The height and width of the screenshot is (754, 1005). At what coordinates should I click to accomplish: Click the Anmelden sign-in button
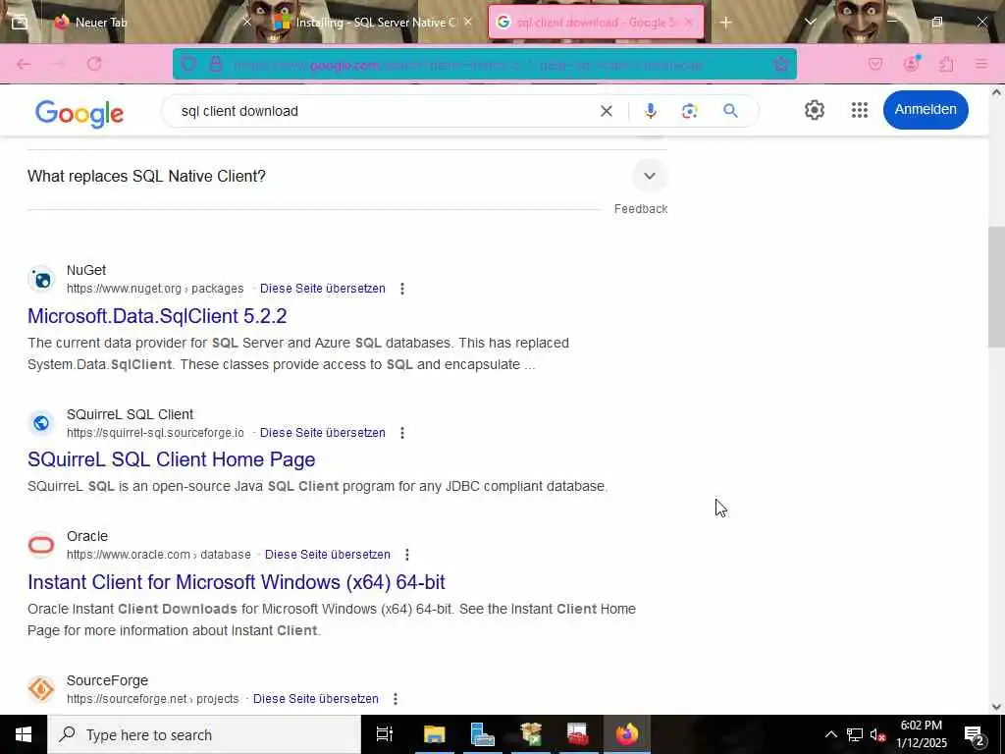[925, 110]
